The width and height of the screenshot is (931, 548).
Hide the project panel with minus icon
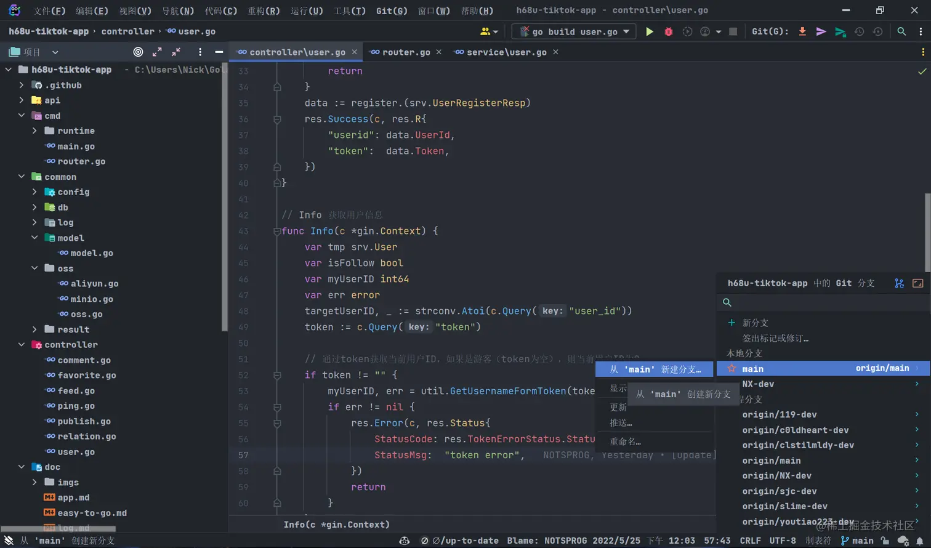tap(219, 52)
